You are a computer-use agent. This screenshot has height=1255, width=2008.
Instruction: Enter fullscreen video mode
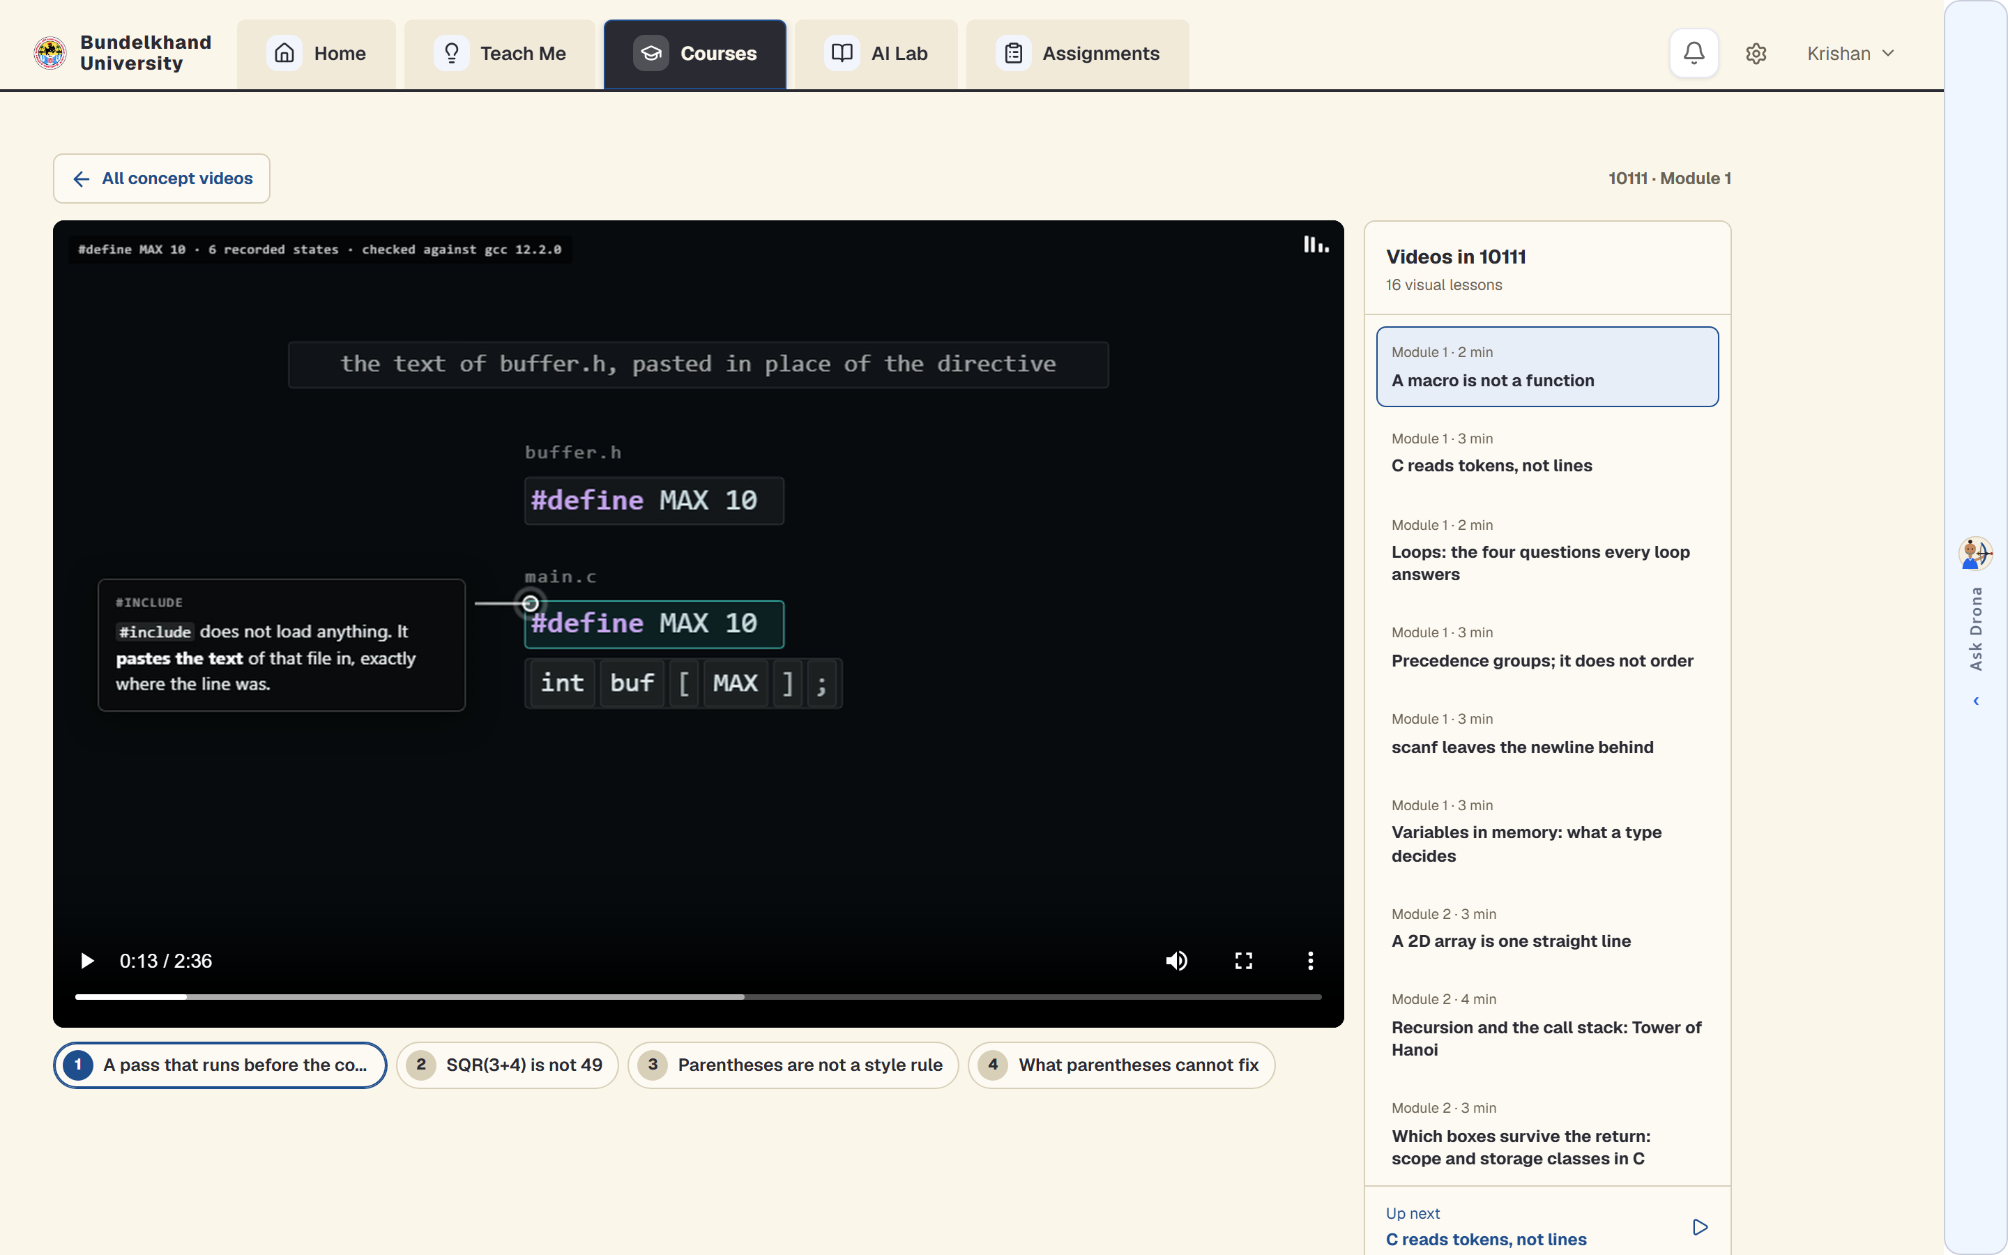pos(1243,960)
